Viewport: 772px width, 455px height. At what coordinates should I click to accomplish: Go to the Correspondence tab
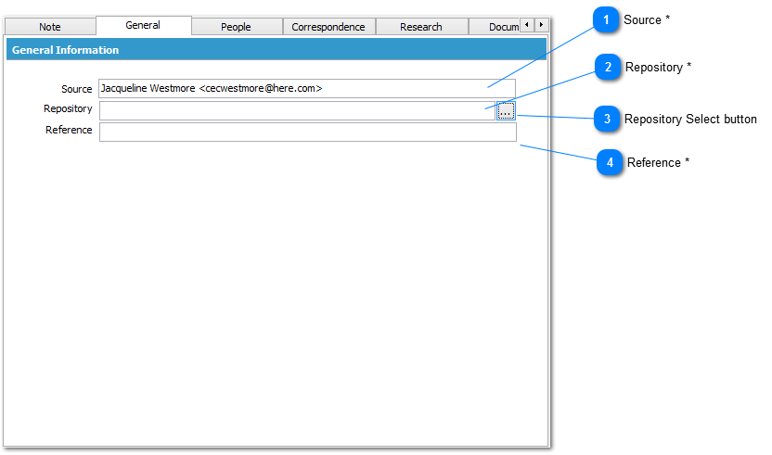click(x=328, y=27)
